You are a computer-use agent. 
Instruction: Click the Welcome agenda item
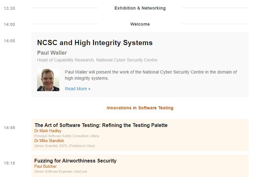[140, 24]
